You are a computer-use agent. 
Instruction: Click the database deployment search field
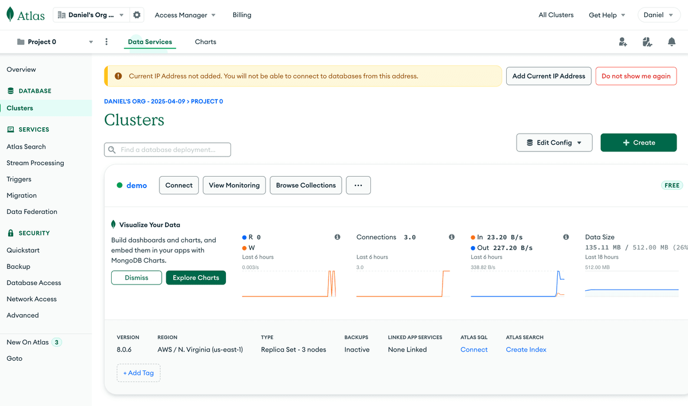(x=167, y=149)
